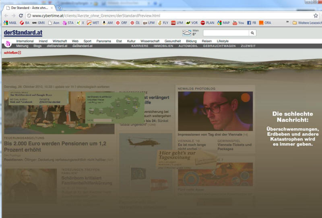
Task: Open the Sport section
Action: (x=87, y=41)
